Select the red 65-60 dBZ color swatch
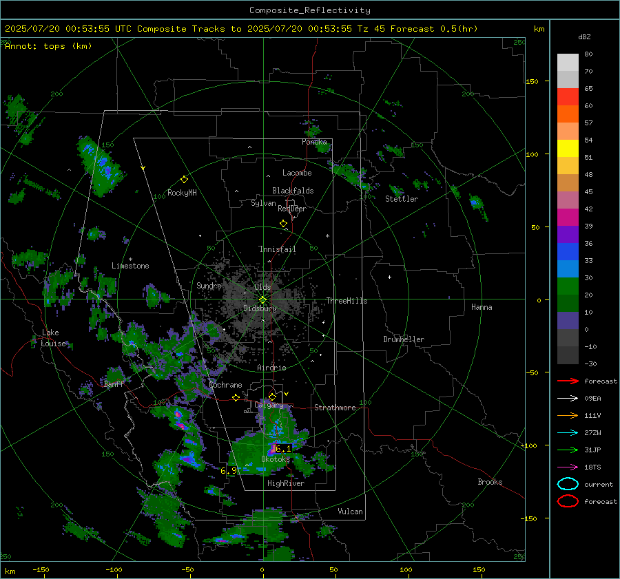 pyautogui.click(x=568, y=97)
